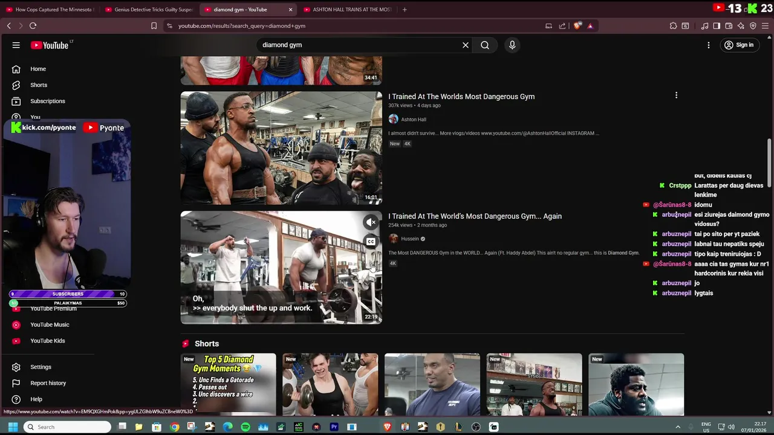Toggle captions on the video preview
The image size is (774, 435).
point(371,242)
